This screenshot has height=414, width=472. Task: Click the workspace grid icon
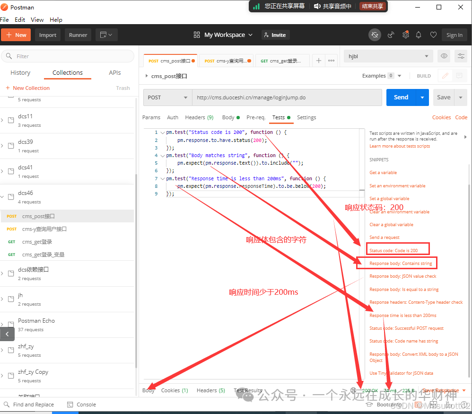click(x=197, y=35)
